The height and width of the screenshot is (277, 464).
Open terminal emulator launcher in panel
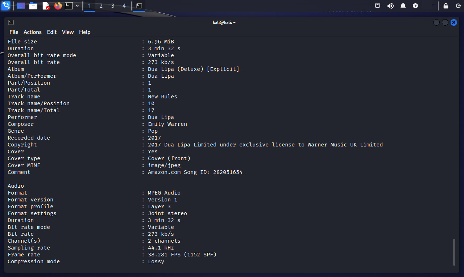click(69, 6)
